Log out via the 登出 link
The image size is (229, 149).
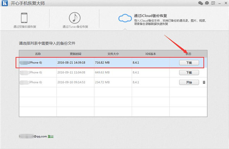tap(50, 136)
